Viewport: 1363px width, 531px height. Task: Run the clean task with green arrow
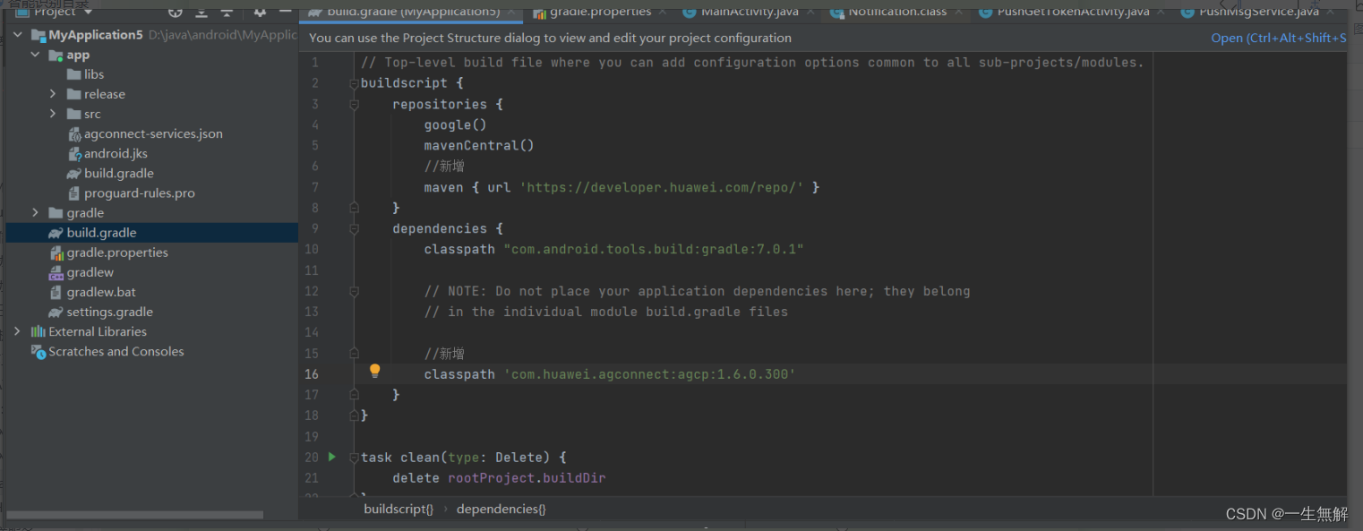coord(332,457)
